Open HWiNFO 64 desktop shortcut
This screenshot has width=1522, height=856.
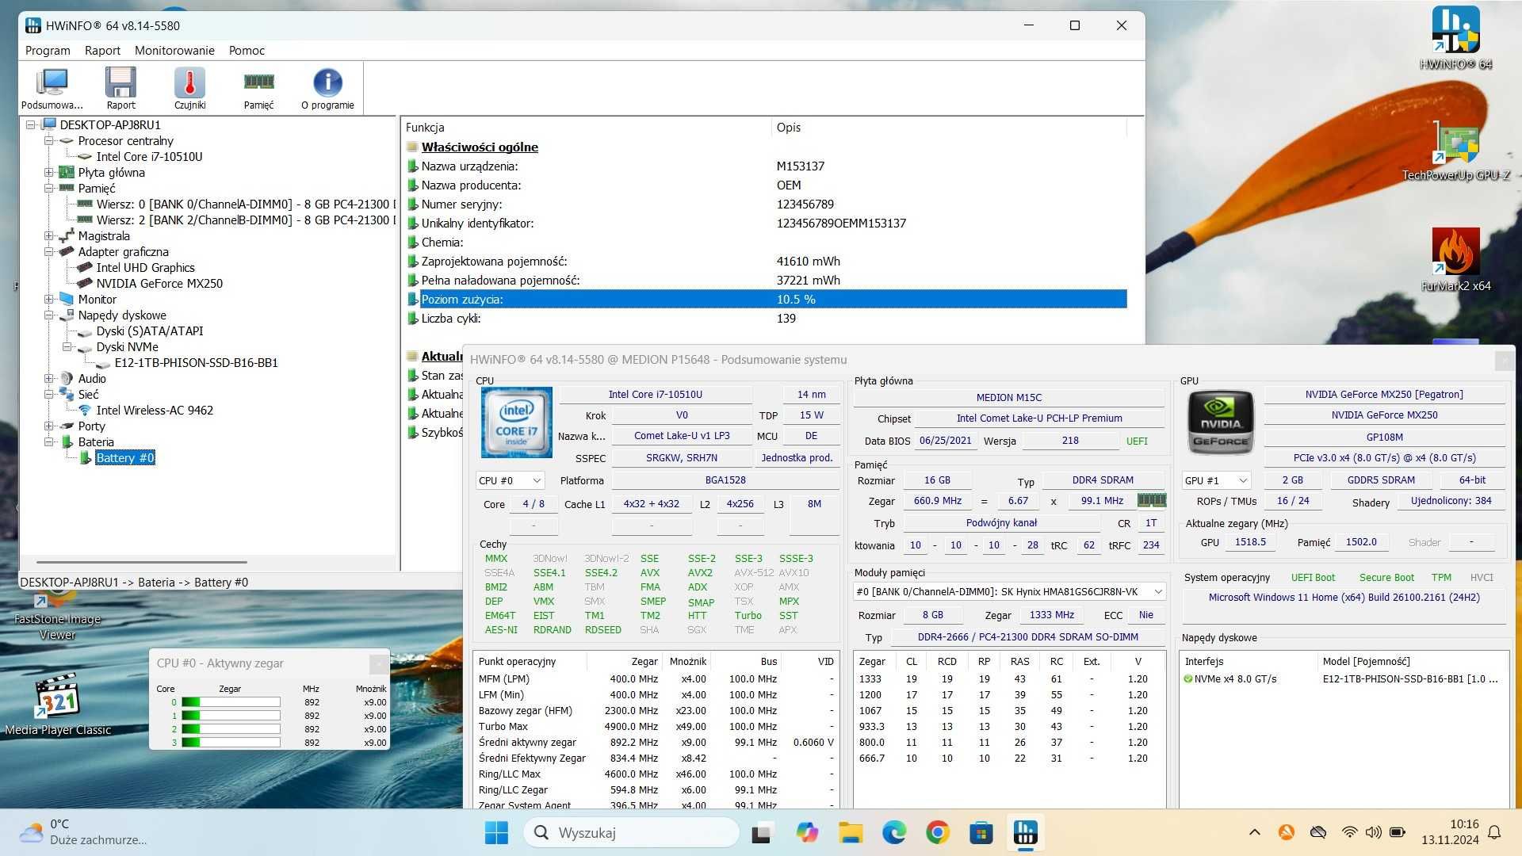point(1455,38)
